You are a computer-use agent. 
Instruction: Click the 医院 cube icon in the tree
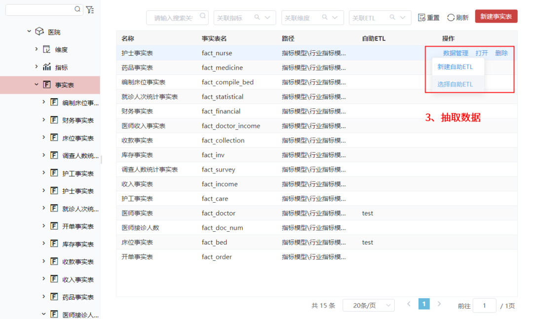point(40,32)
